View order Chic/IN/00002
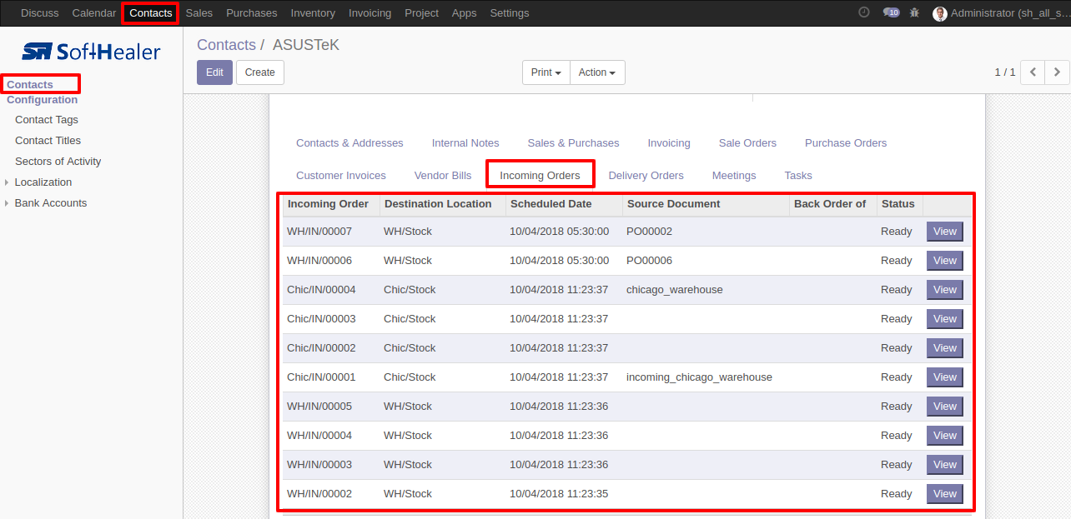 coord(945,348)
